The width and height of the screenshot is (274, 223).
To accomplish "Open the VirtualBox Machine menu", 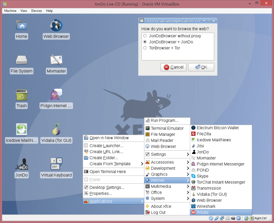I will click(x=10, y=11).
